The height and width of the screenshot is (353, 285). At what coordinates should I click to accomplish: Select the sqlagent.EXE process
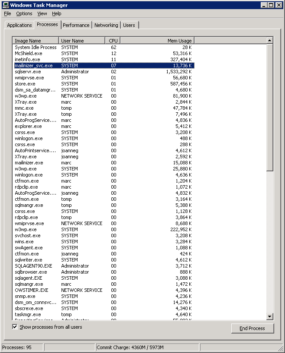[104, 278]
